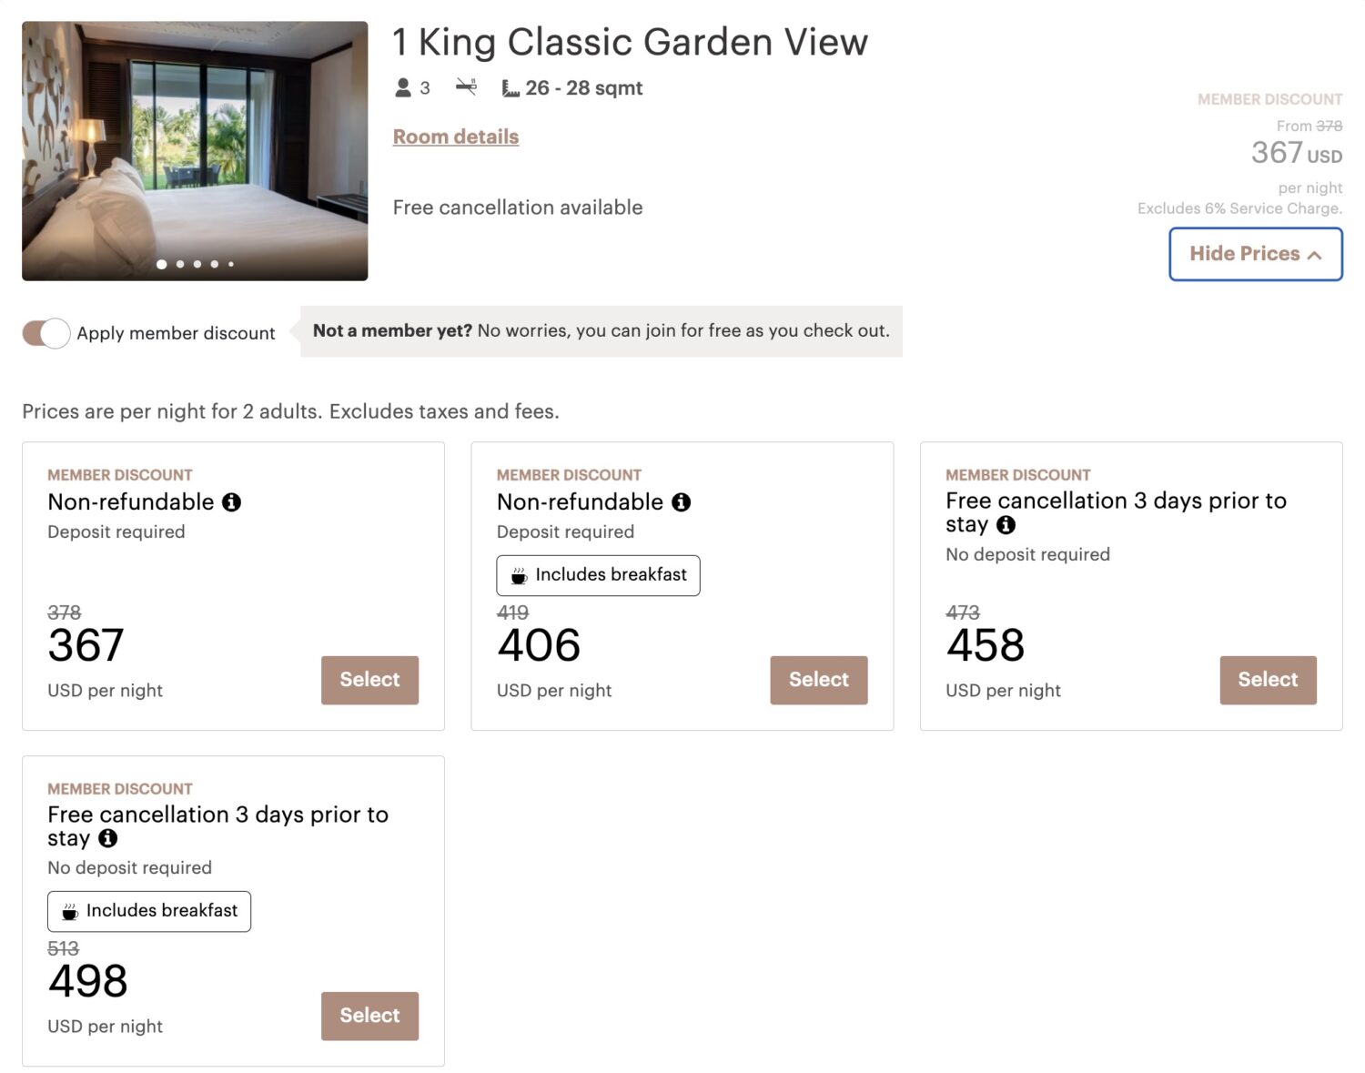Open info tooltip on first Non-refundable rate
Screen dimensions: 1365x1073
pyautogui.click(x=232, y=501)
